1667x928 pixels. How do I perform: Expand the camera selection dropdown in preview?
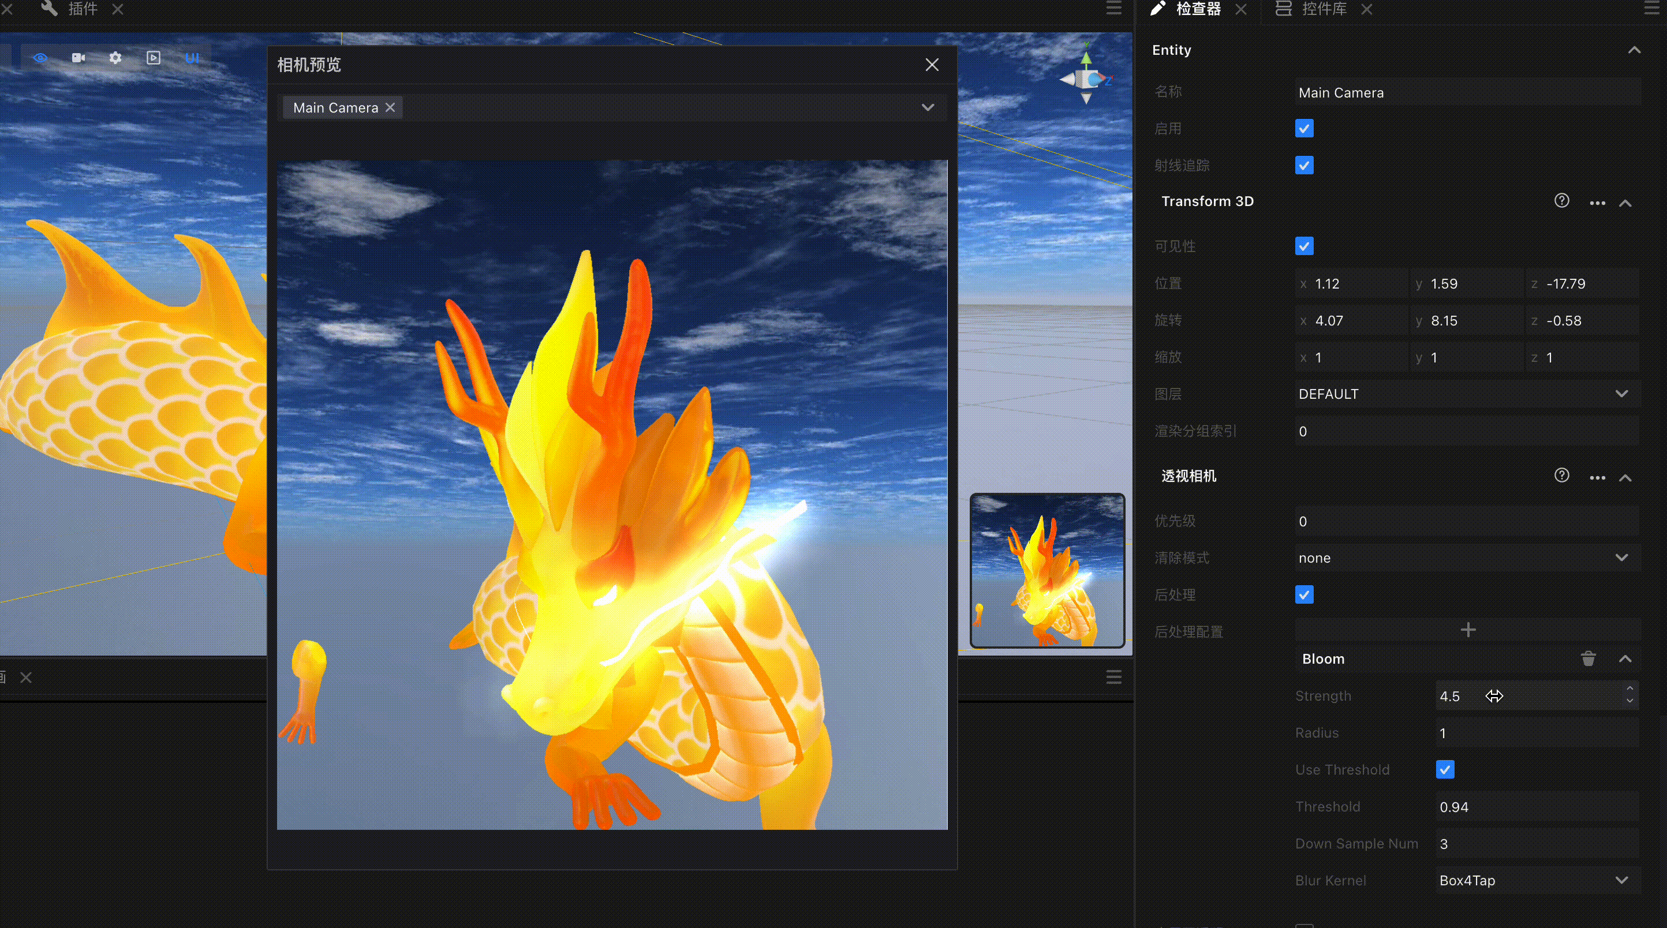pos(928,107)
